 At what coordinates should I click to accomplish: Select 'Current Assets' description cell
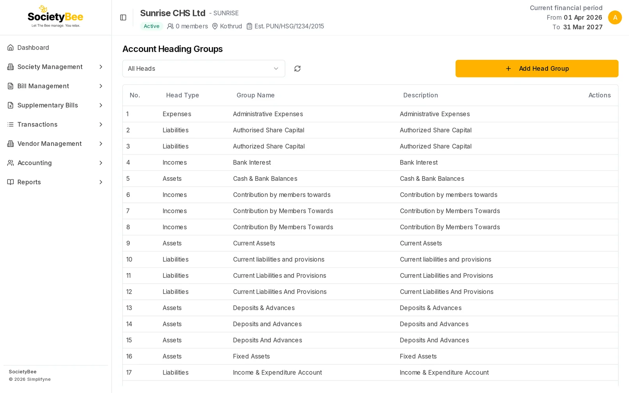pos(421,243)
